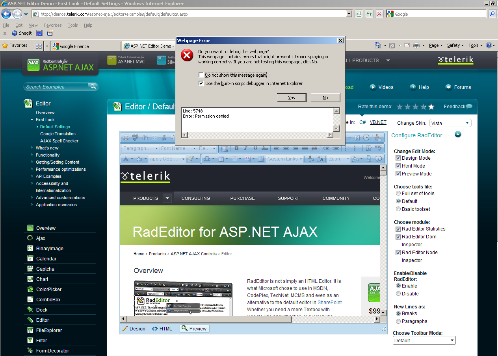Click the Find and Replace binoculars icon
This screenshot has width=498, height=356.
145,138
